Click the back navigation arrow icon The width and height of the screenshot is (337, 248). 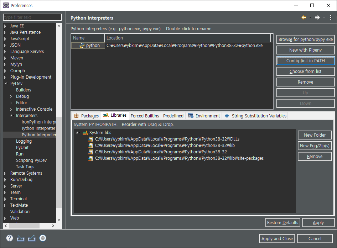pos(304,17)
